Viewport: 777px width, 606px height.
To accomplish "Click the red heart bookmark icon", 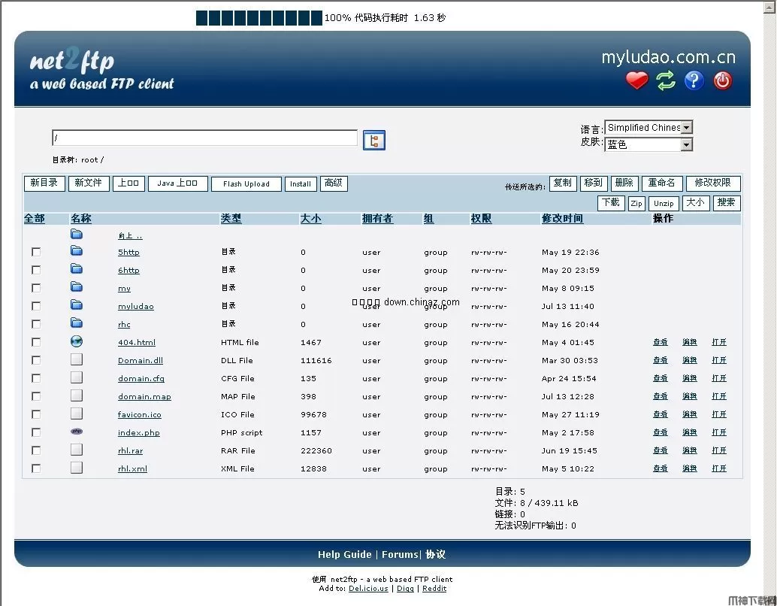I will tap(636, 80).
